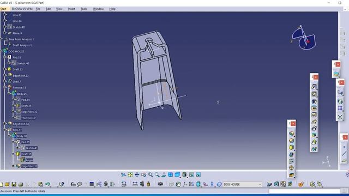The height and width of the screenshot is (196, 349).
Task: Click the command input field in status bar
Action: (x=305, y=191)
